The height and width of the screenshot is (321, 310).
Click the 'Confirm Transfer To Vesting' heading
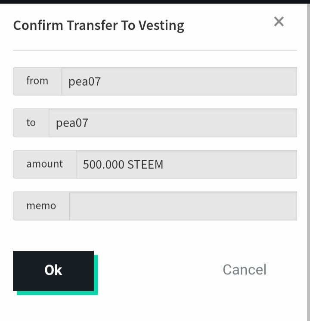pyautogui.click(x=99, y=25)
